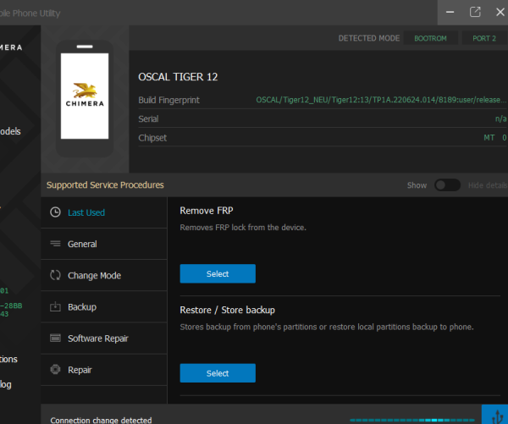Pop out the window with restore icon

(475, 13)
